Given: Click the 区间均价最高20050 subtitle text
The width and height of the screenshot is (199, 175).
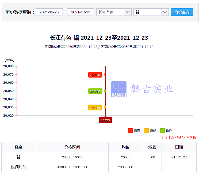Looking at the screenshot, I should [59, 47].
